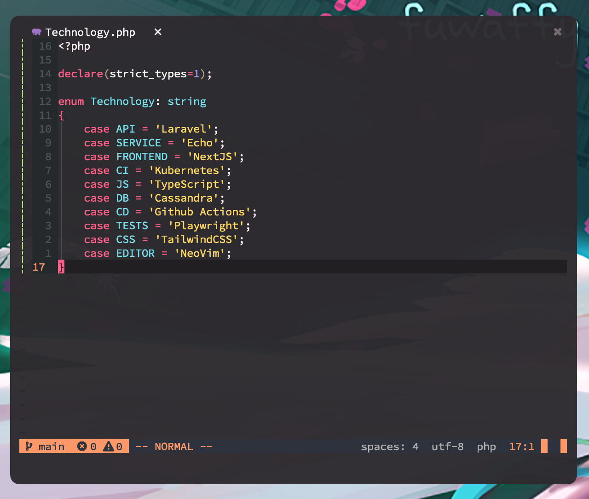589x499 pixels.
Task: Click relative line number 12
Action: click(45, 101)
